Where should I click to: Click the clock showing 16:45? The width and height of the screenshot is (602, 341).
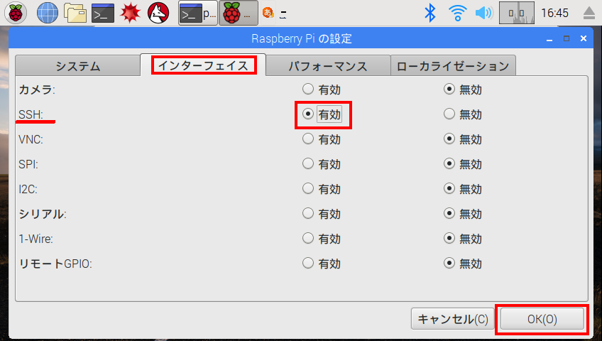pos(554,13)
